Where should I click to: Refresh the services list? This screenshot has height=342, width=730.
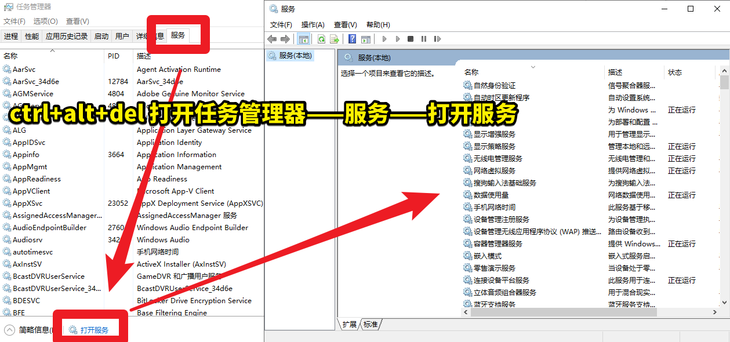coord(321,38)
